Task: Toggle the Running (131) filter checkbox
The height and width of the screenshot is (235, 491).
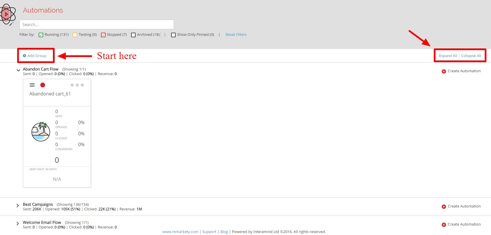Action: [41, 35]
